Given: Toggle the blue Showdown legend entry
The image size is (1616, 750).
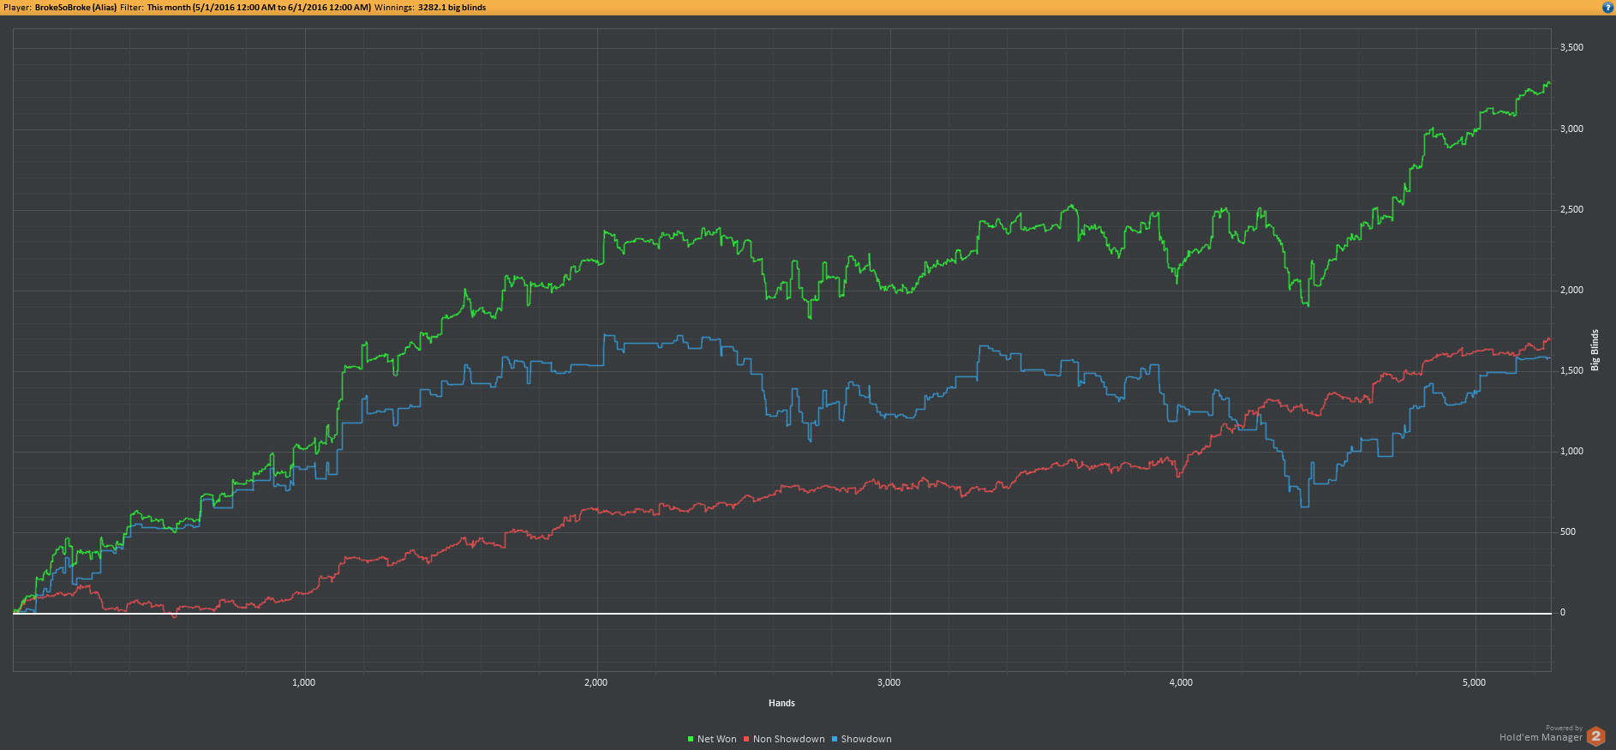Looking at the screenshot, I should (x=861, y=739).
